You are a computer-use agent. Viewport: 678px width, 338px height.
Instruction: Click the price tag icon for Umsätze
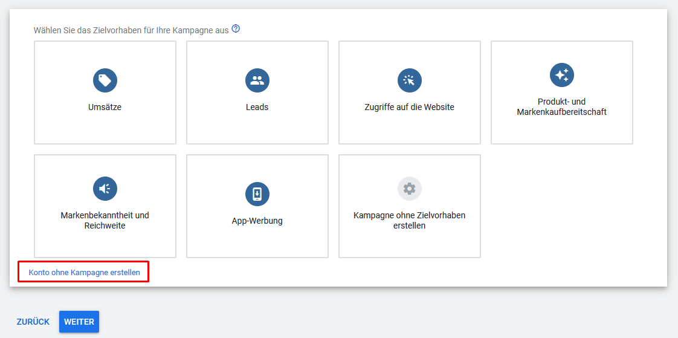point(105,80)
